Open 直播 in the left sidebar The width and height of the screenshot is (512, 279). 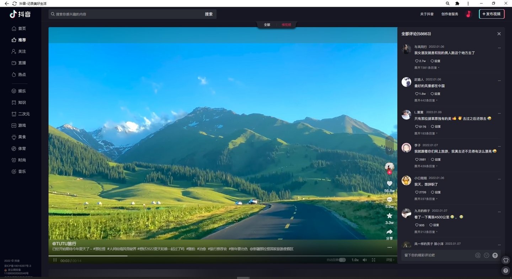point(22,63)
